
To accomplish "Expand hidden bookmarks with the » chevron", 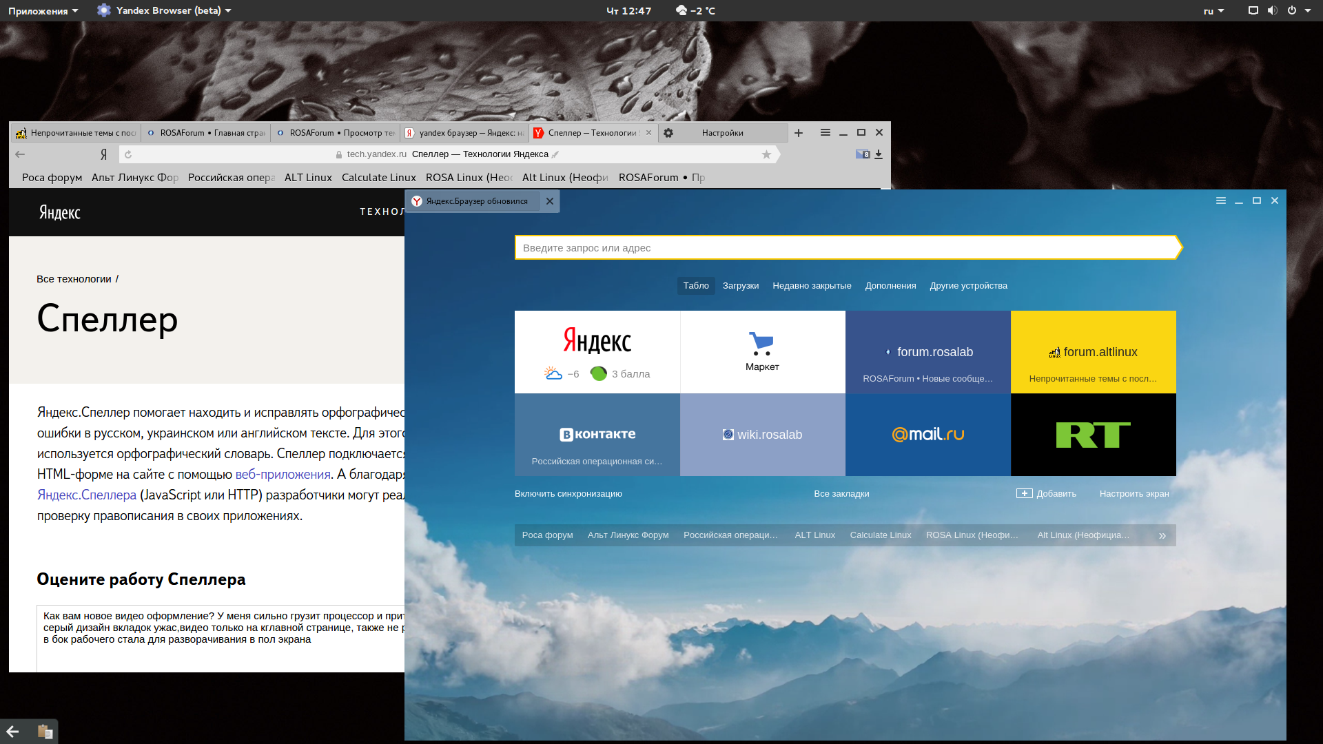I will click(x=1162, y=535).
